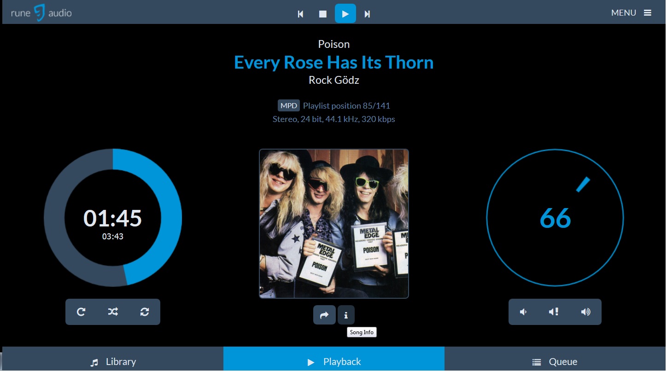Skip to the next track
This screenshot has width=667, height=371.
coord(367,14)
